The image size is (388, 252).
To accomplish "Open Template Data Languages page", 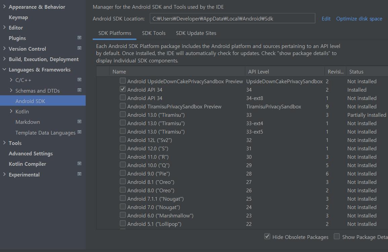I will pyautogui.click(x=45, y=133).
